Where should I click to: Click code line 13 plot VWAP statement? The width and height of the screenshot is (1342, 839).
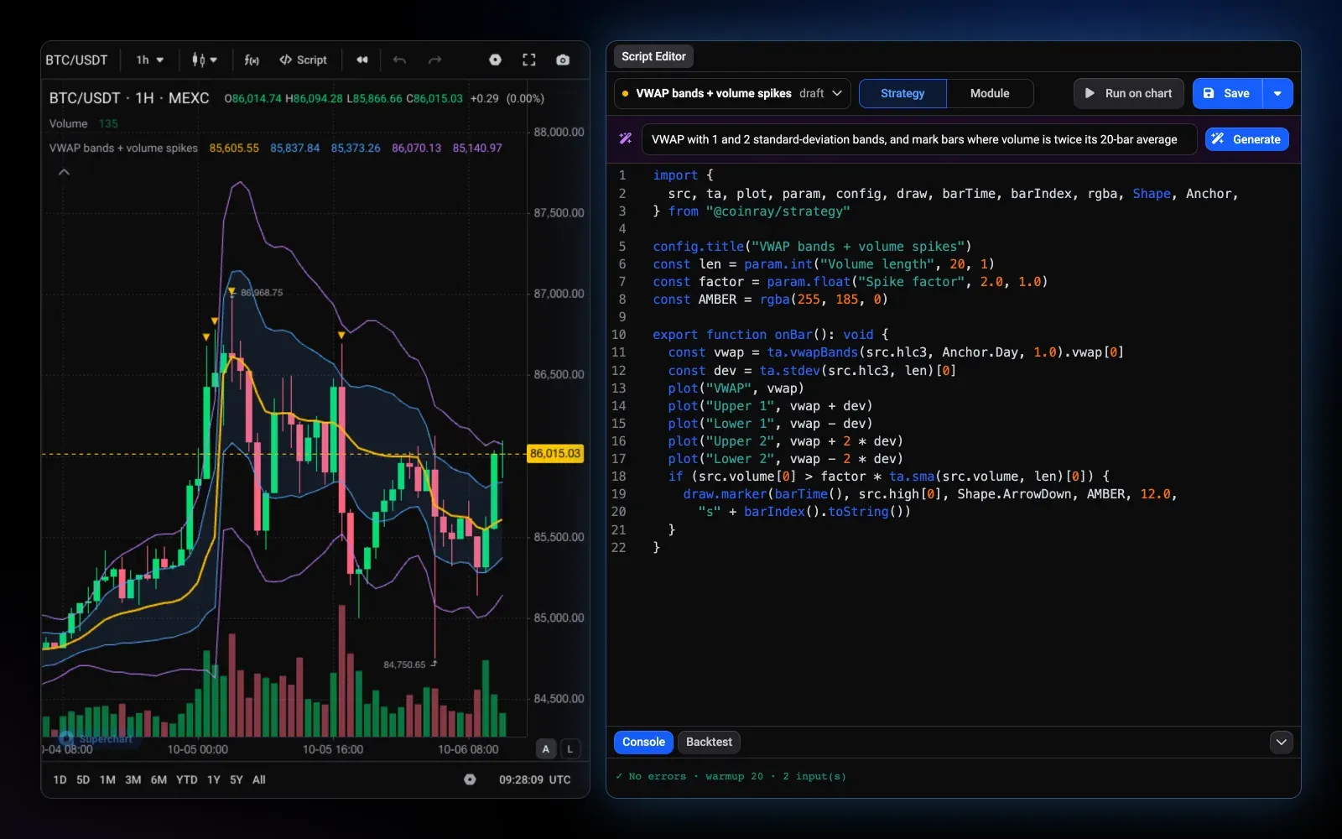pyautogui.click(x=736, y=388)
